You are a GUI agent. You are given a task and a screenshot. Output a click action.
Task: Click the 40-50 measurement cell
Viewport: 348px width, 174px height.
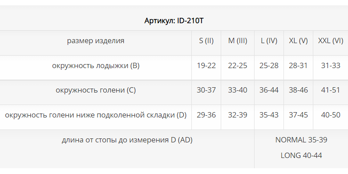point(331,115)
